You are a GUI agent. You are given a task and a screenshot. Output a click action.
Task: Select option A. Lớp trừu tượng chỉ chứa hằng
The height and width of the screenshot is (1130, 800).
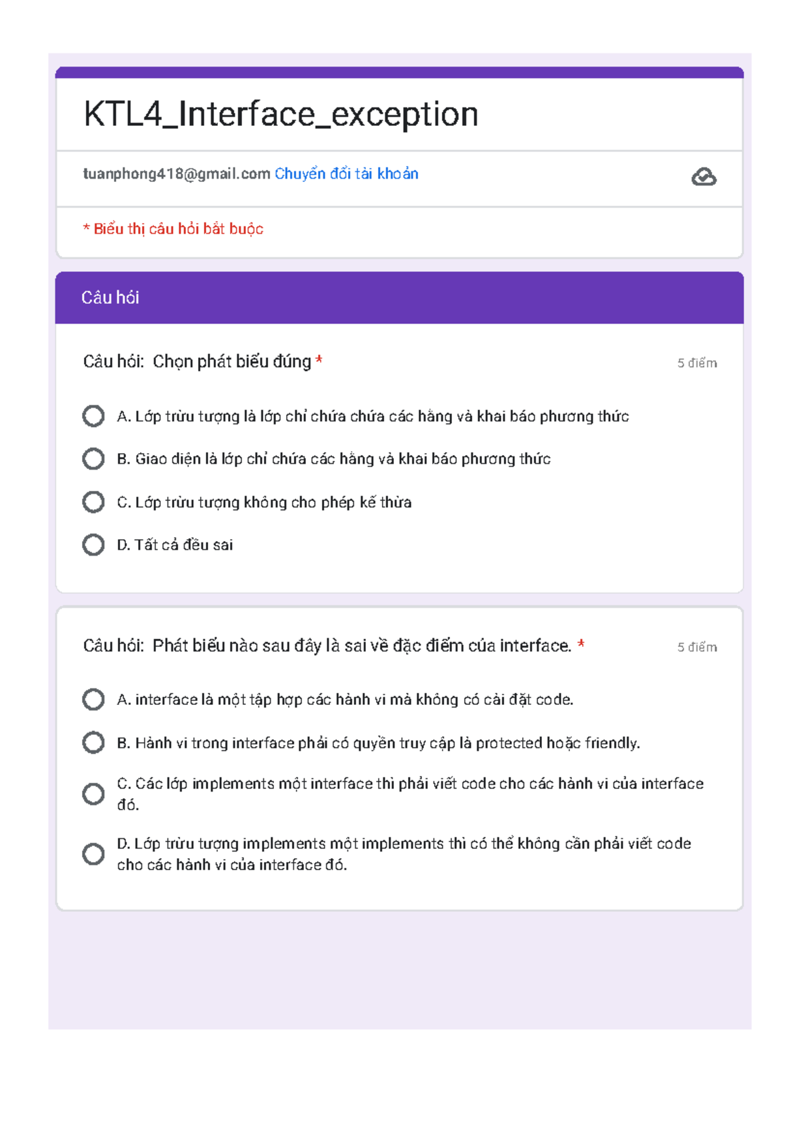tap(93, 416)
